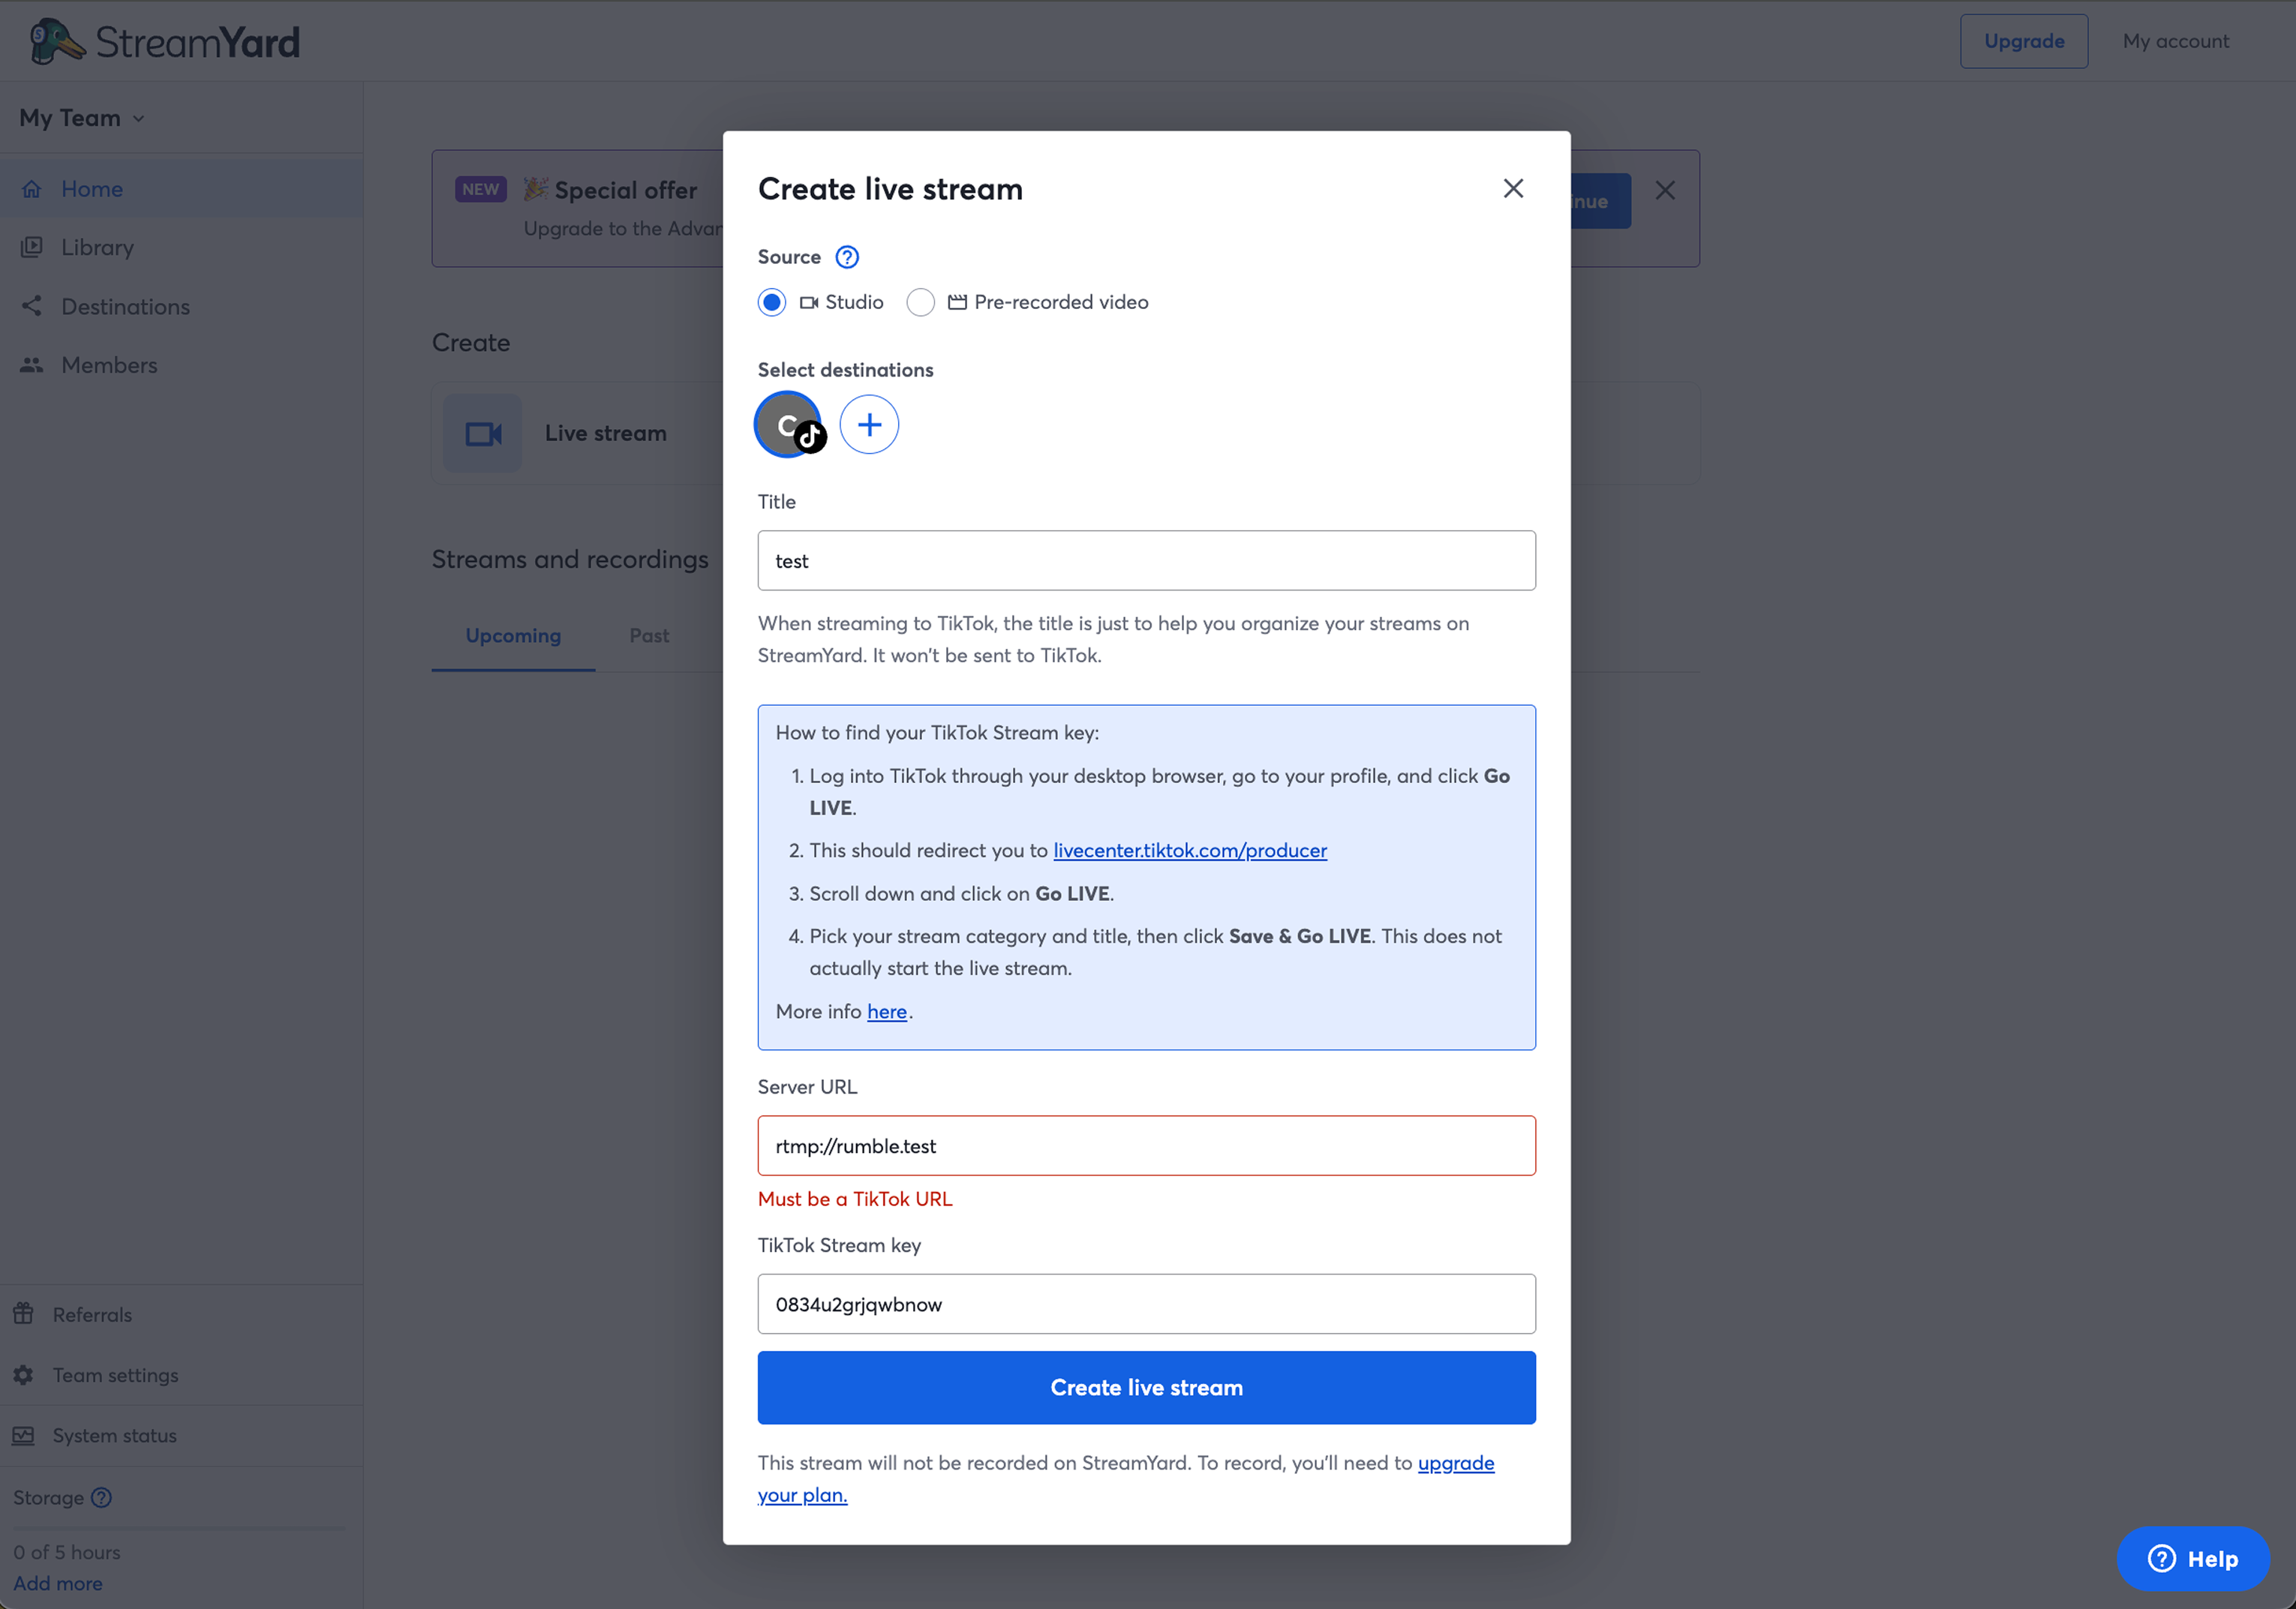Add a destination with the plus icon
This screenshot has width=2296, height=1609.
[x=869, y=425]
